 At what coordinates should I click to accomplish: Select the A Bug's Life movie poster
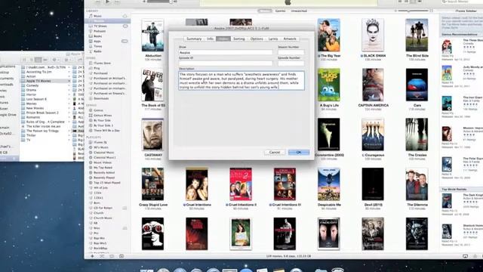[x=329, y=85]
